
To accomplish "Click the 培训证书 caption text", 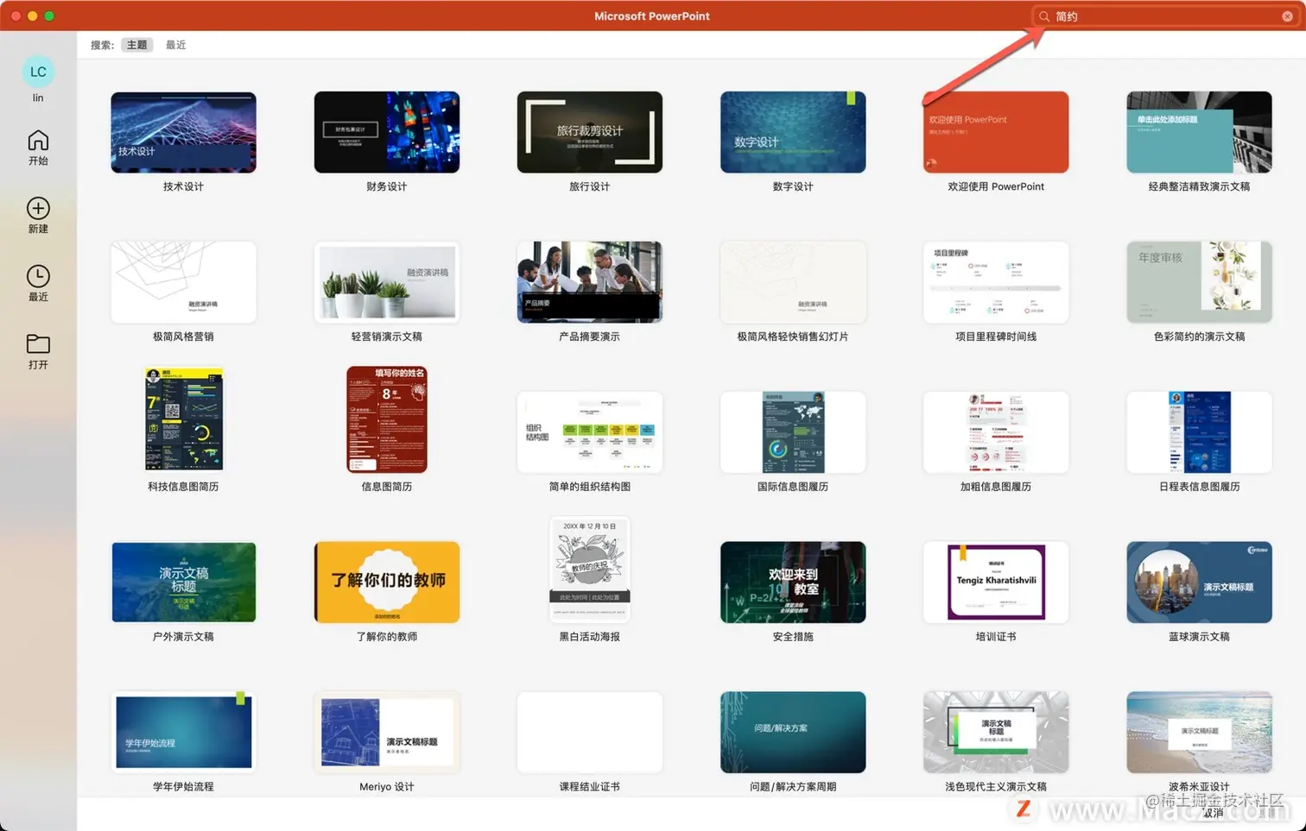I will pyautogui.click(x=996, y=637).
